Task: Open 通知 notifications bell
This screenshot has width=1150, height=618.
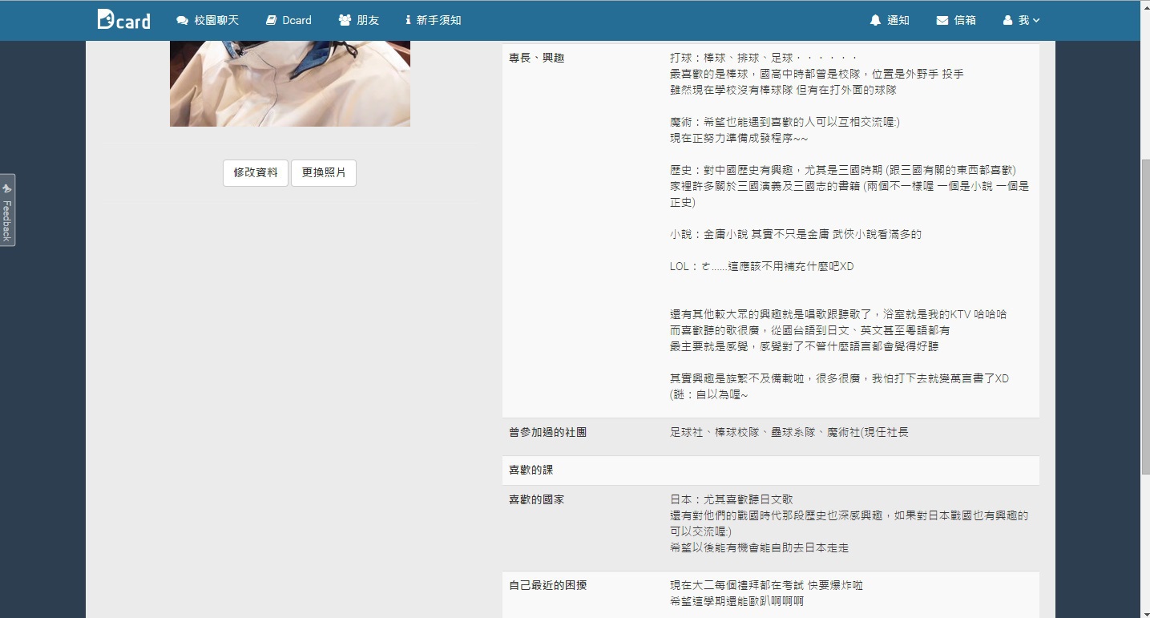Action: pyautogui.click(x=890, y=20)
